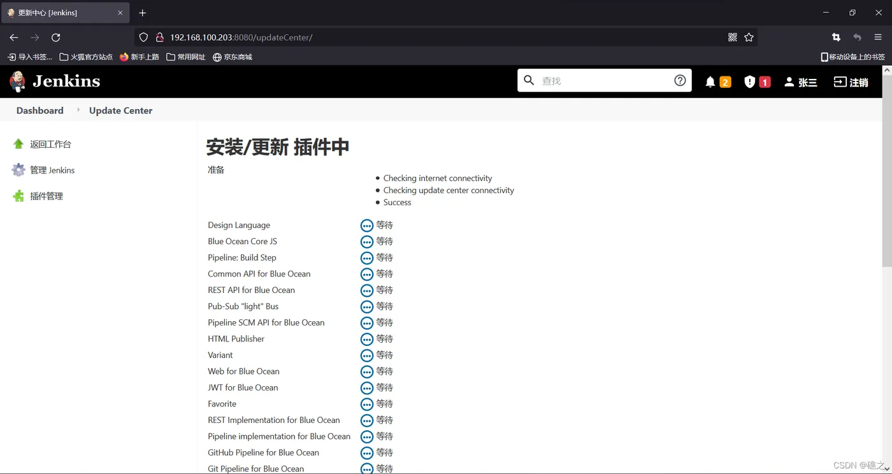The width and height of the screenshot is (892, 474).
Task: Open the QR code icon in address bar
Action: pyautogui.click(x=732, y=38)
